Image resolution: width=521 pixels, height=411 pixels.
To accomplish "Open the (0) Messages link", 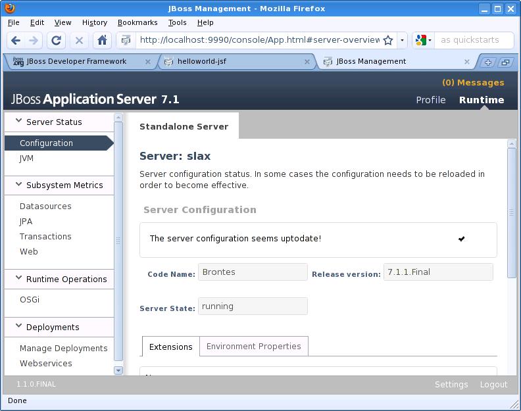I will 473,82.
